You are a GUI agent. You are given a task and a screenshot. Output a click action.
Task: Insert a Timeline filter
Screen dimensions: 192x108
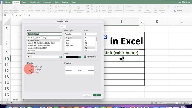click(130, 11)
